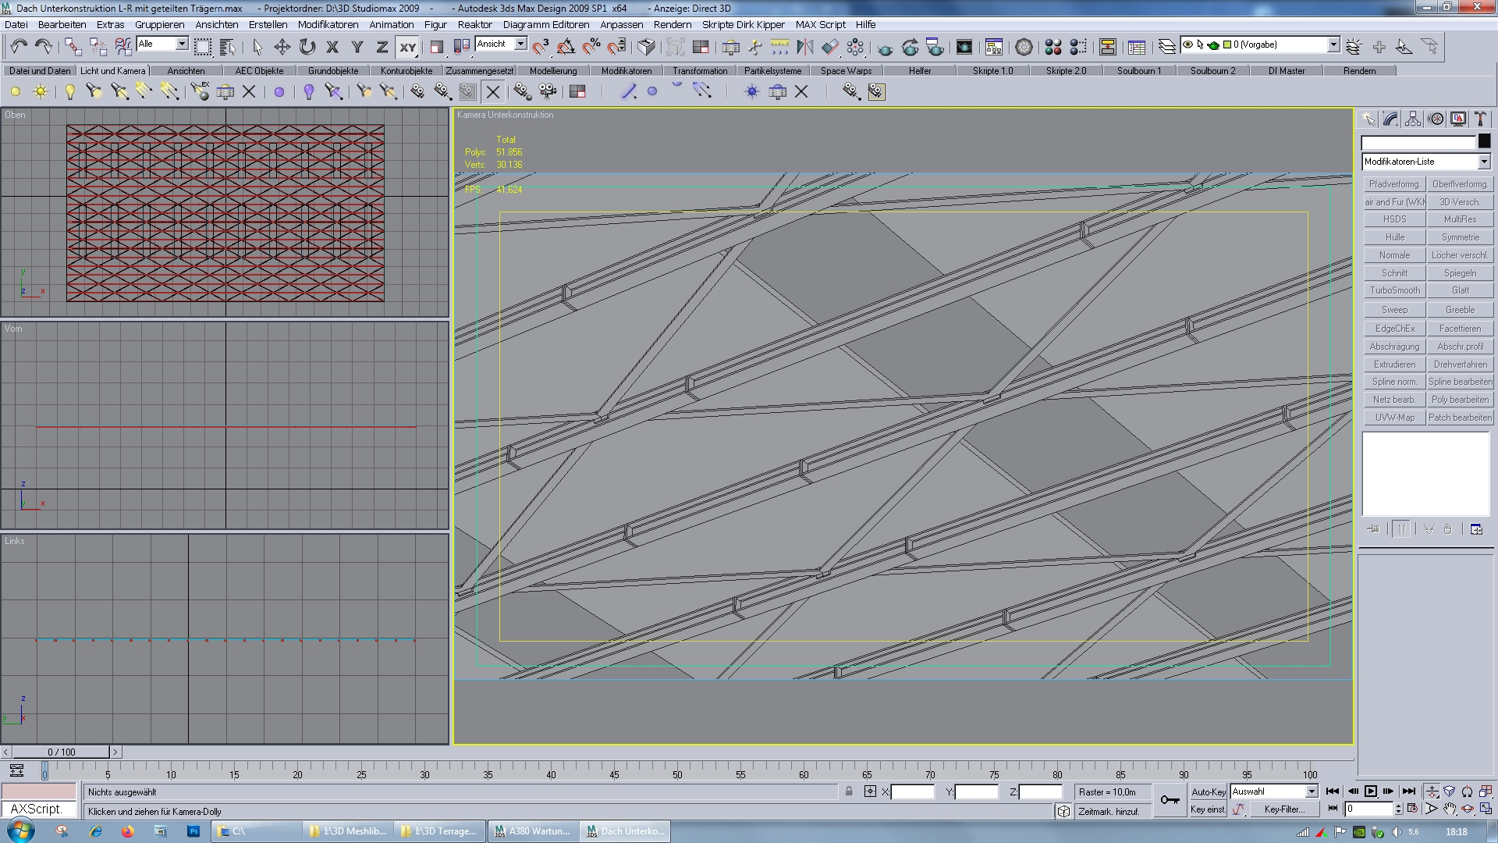The height and width of the screenshot is (843, 1498).
Task: Select the Move transform tool
Action: (x=282, y=47)
